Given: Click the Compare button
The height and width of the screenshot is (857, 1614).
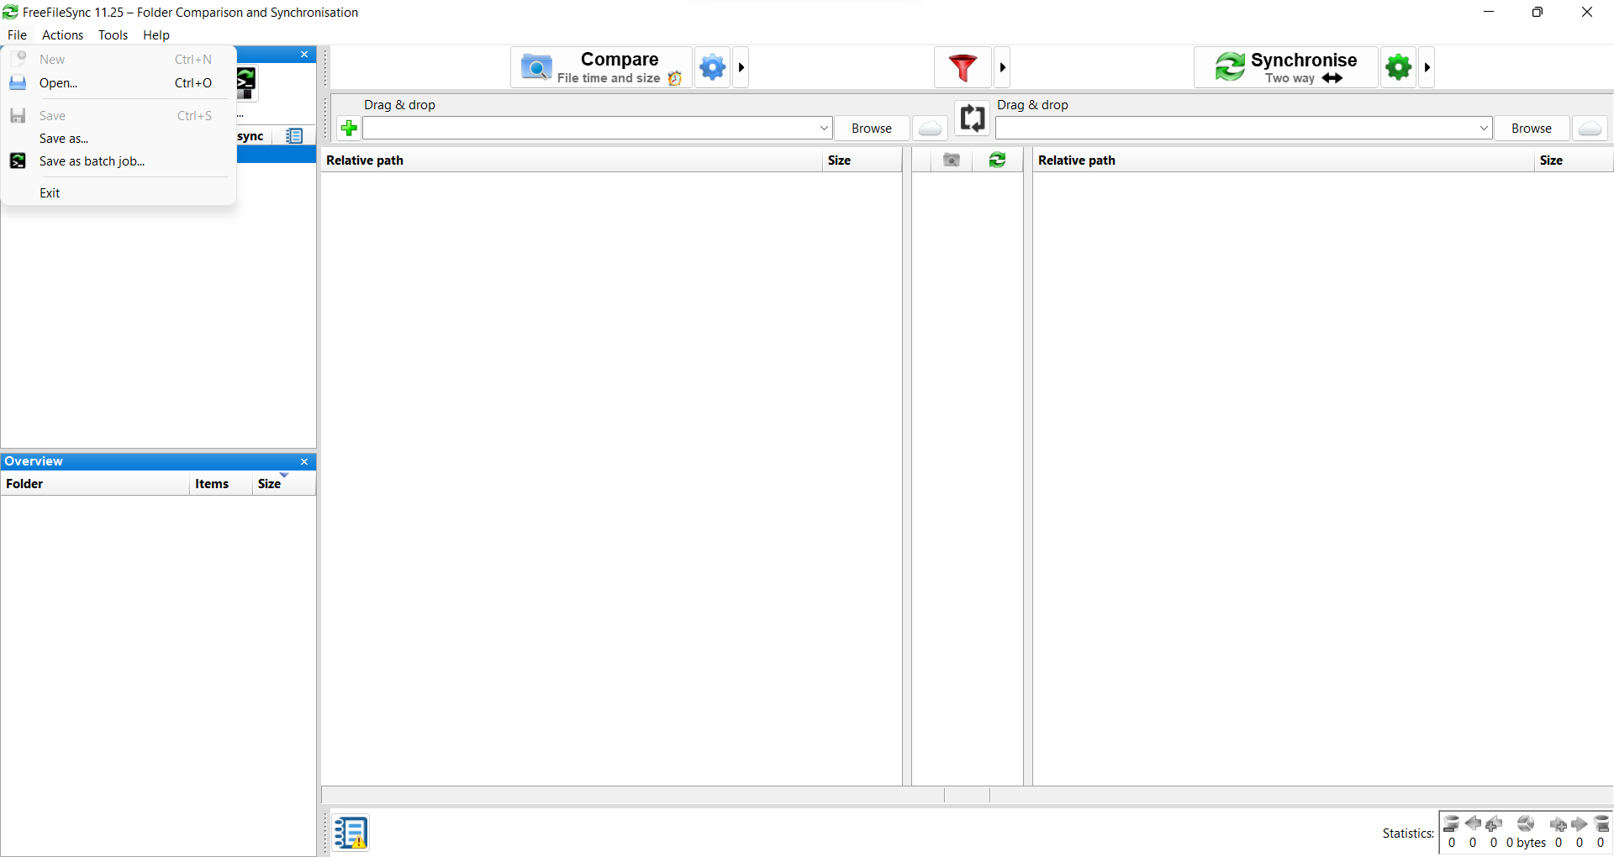Looking at the screenshot, I should point(601,67).
